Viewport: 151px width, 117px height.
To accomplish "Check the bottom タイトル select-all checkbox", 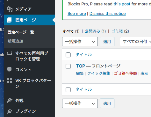I will click(68, 90).
